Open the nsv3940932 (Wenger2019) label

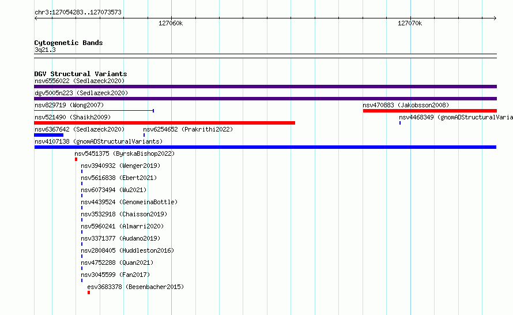point(120,166)
